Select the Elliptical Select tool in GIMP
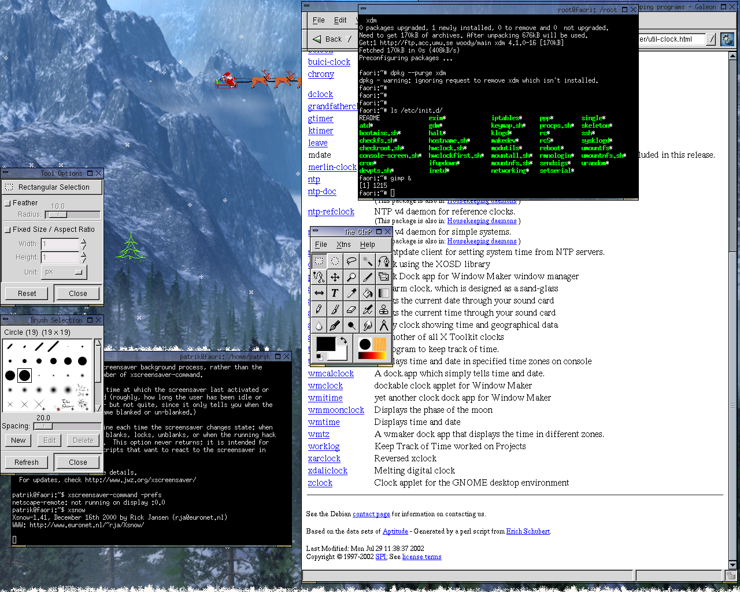Viewport: 740px width, 592px height. pos(335,261)
